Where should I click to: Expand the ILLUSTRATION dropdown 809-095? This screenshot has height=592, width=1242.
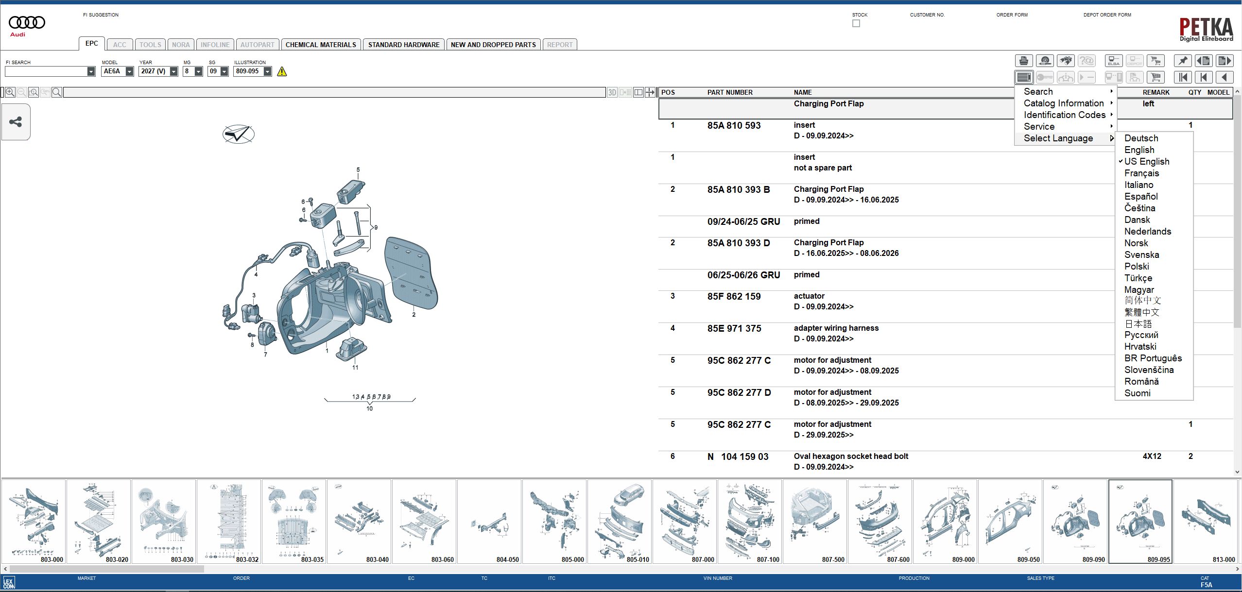(267, 71)
